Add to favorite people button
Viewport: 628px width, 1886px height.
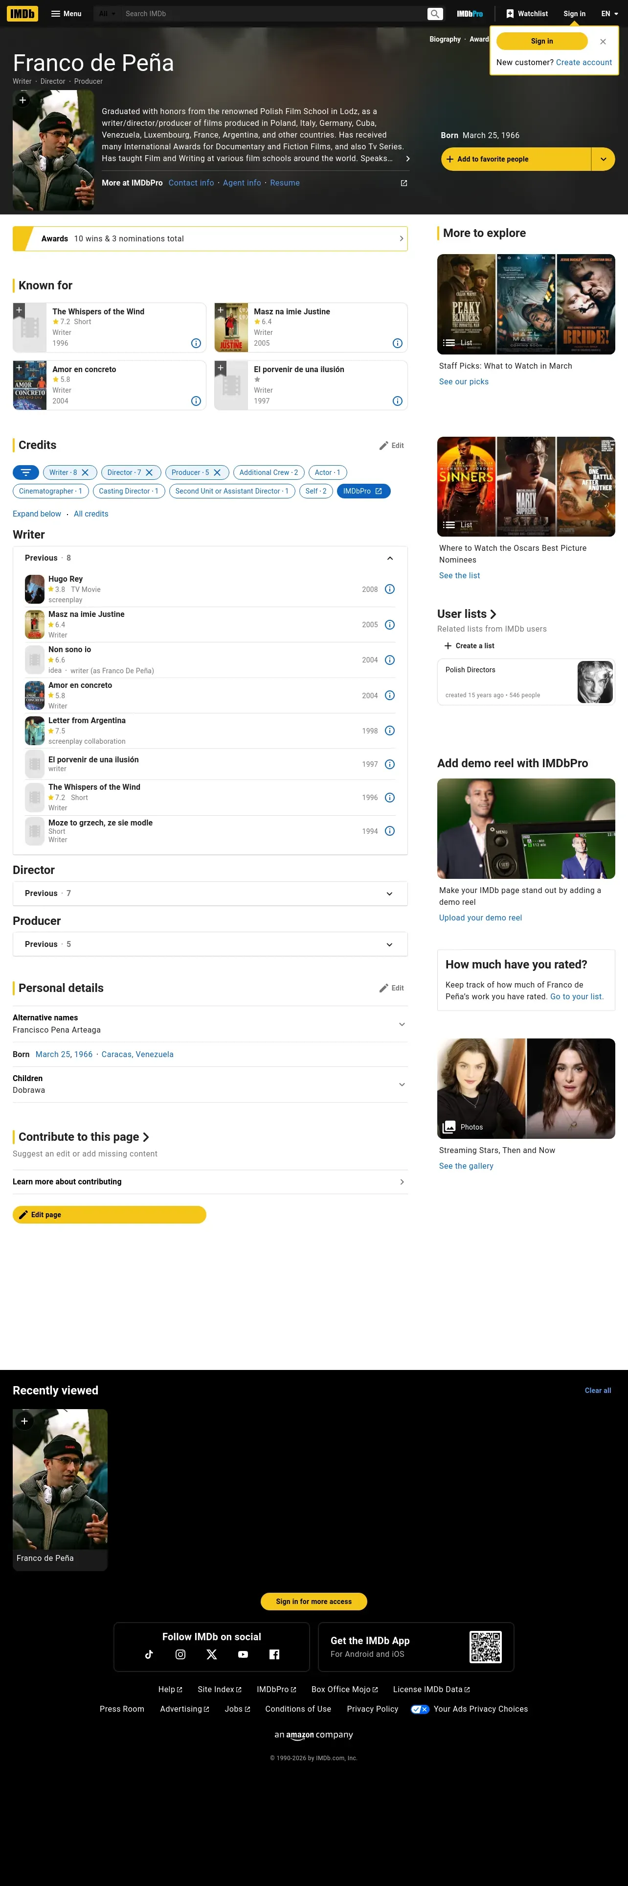pos(516,159)
